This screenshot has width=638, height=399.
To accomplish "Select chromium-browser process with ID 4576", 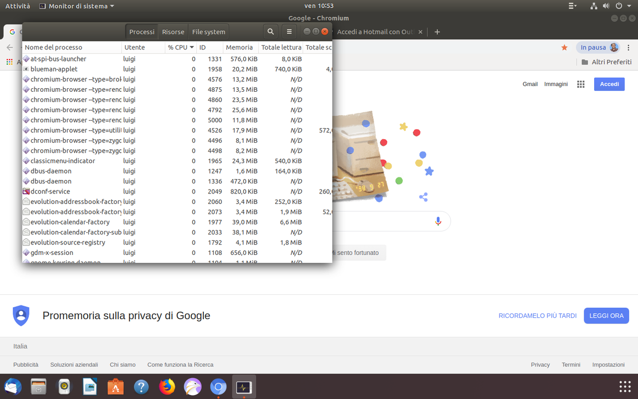I will tap(177, 79).
